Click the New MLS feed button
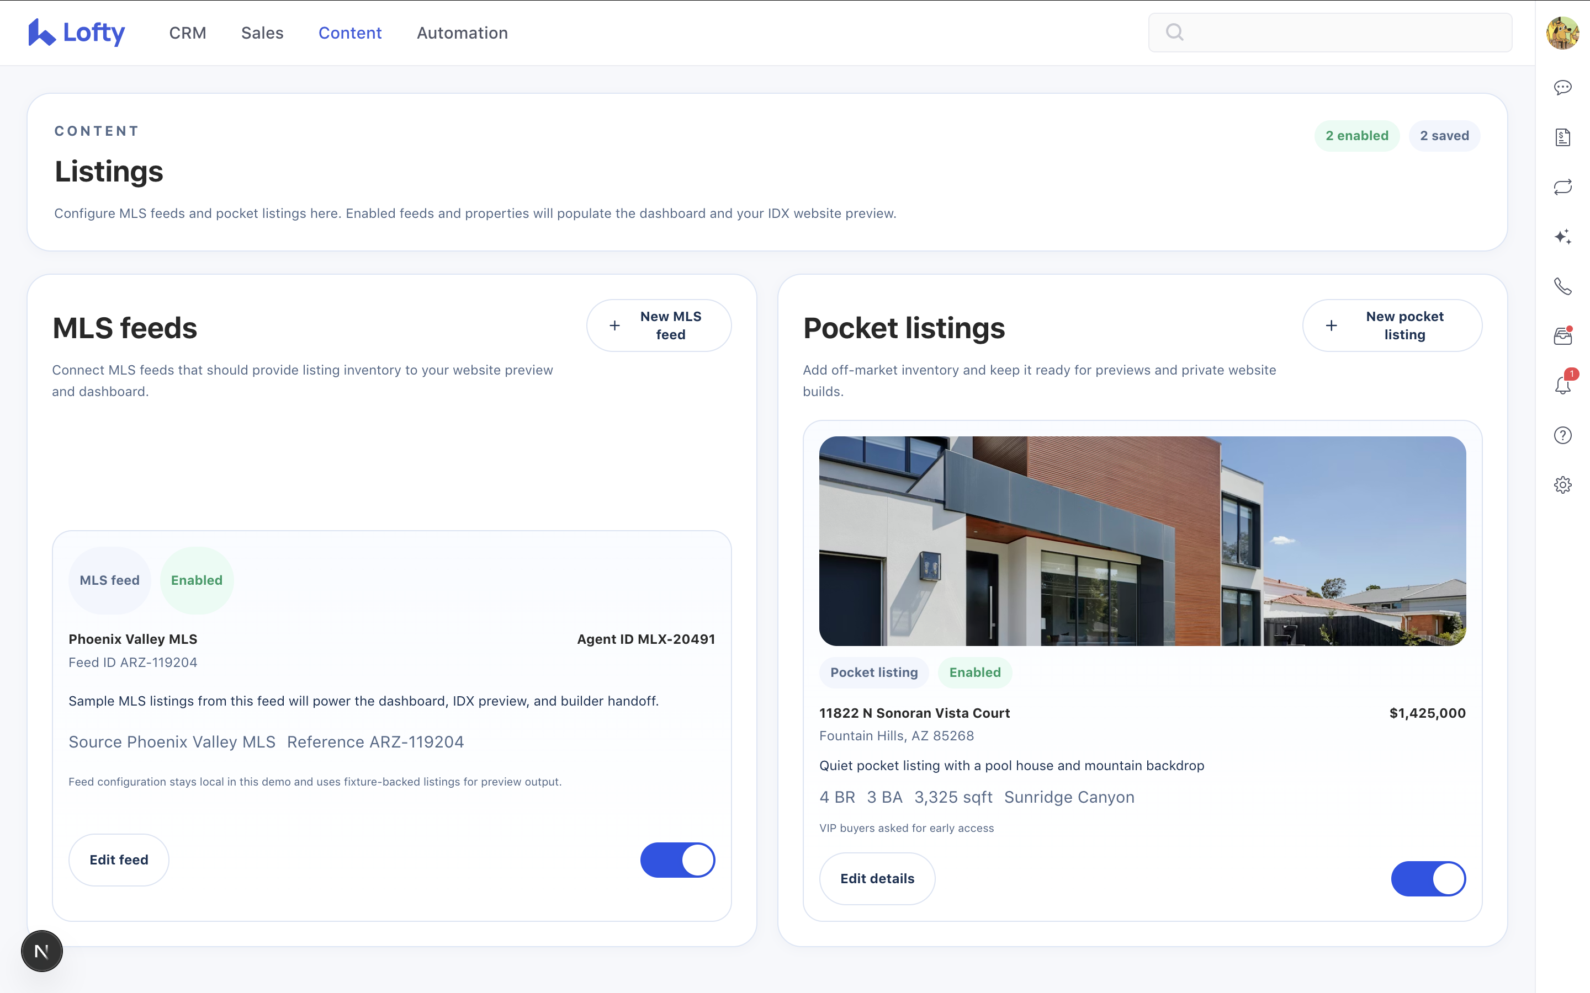The image size is (1590, 993). click(x=658, y=325)
